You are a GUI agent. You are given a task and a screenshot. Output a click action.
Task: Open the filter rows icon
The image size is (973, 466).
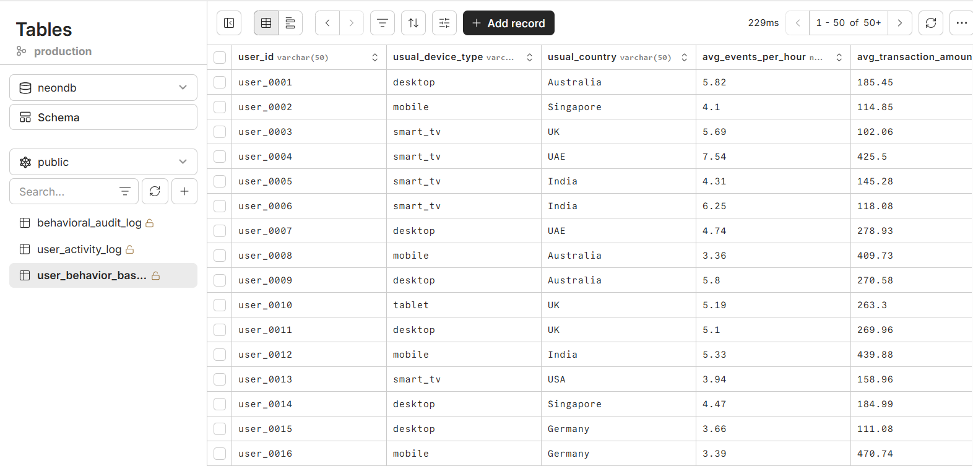click(383, 23)
